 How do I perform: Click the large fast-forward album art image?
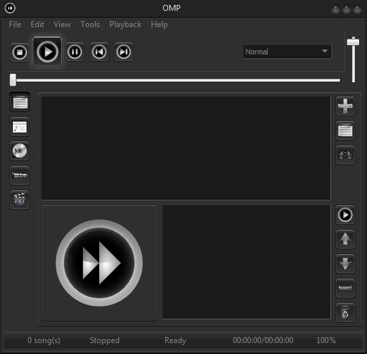pyautogui.click(x=99, y=263)
